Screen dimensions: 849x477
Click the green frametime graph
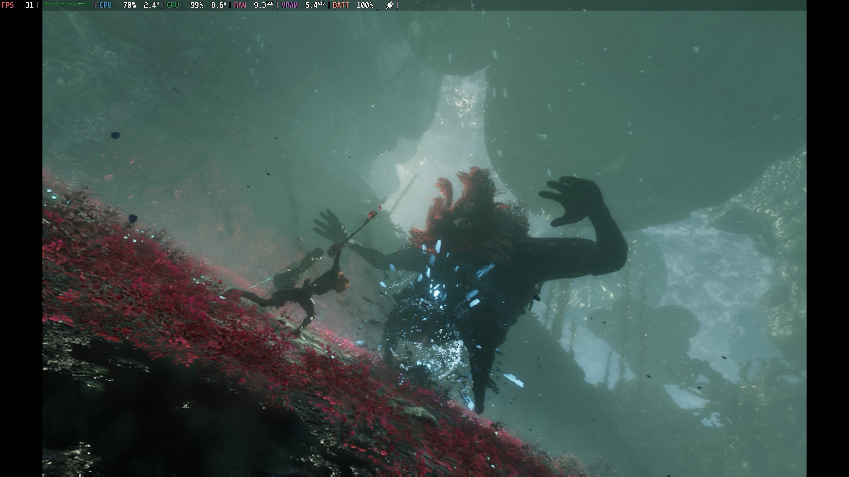(x=67, y=4)
